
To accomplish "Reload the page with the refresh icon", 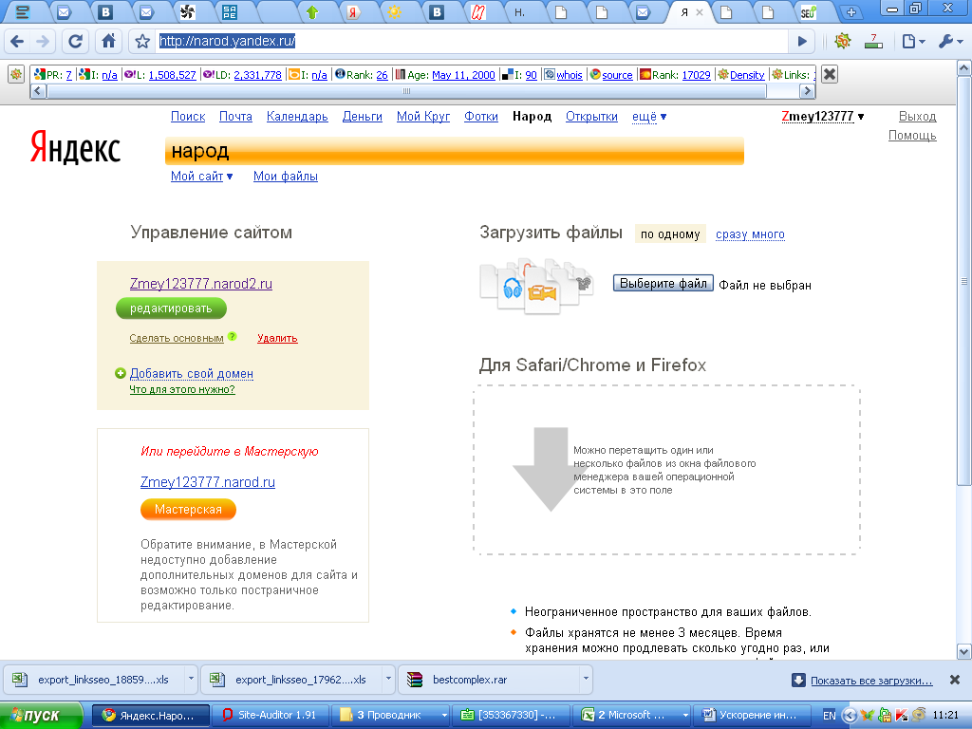I will (x=75, y=42).
